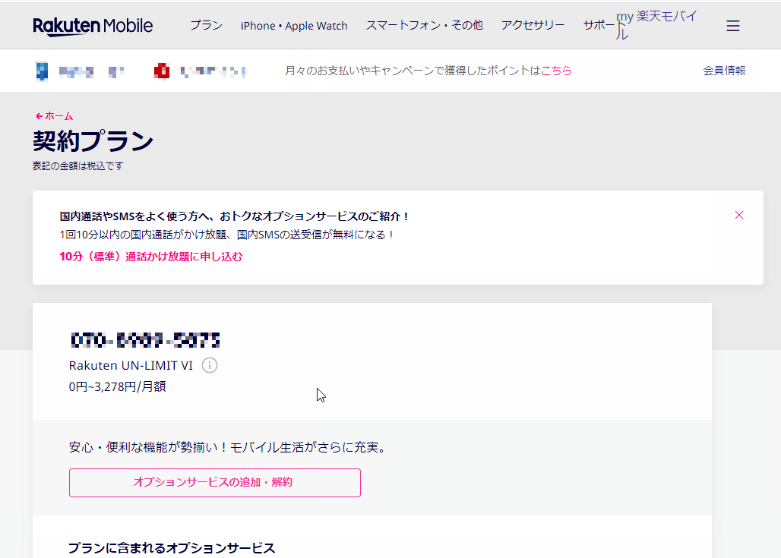Click the 契約プラン page heading
The width and height of the screenshot is (781, 558).
point(93,141)
